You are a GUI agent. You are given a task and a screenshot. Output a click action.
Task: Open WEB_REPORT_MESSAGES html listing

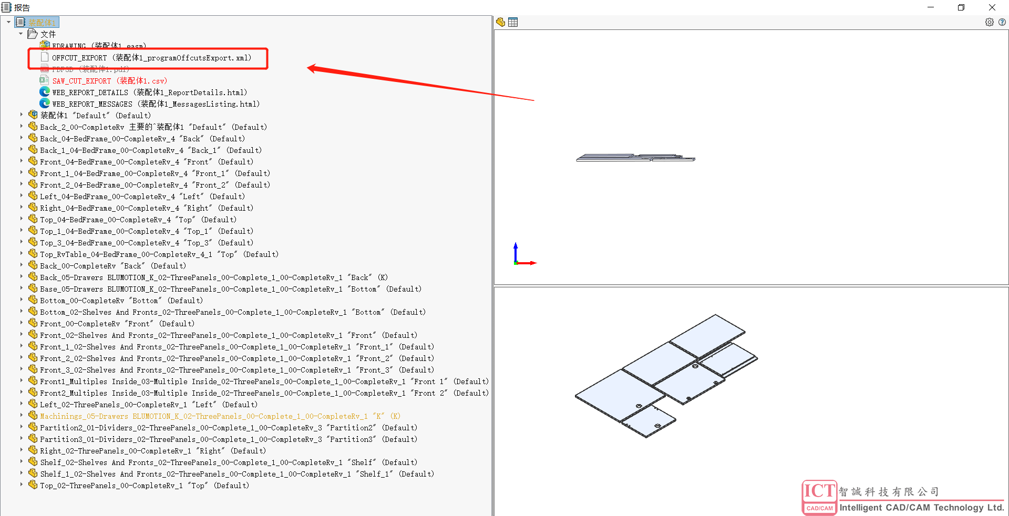tap(156, 104)
